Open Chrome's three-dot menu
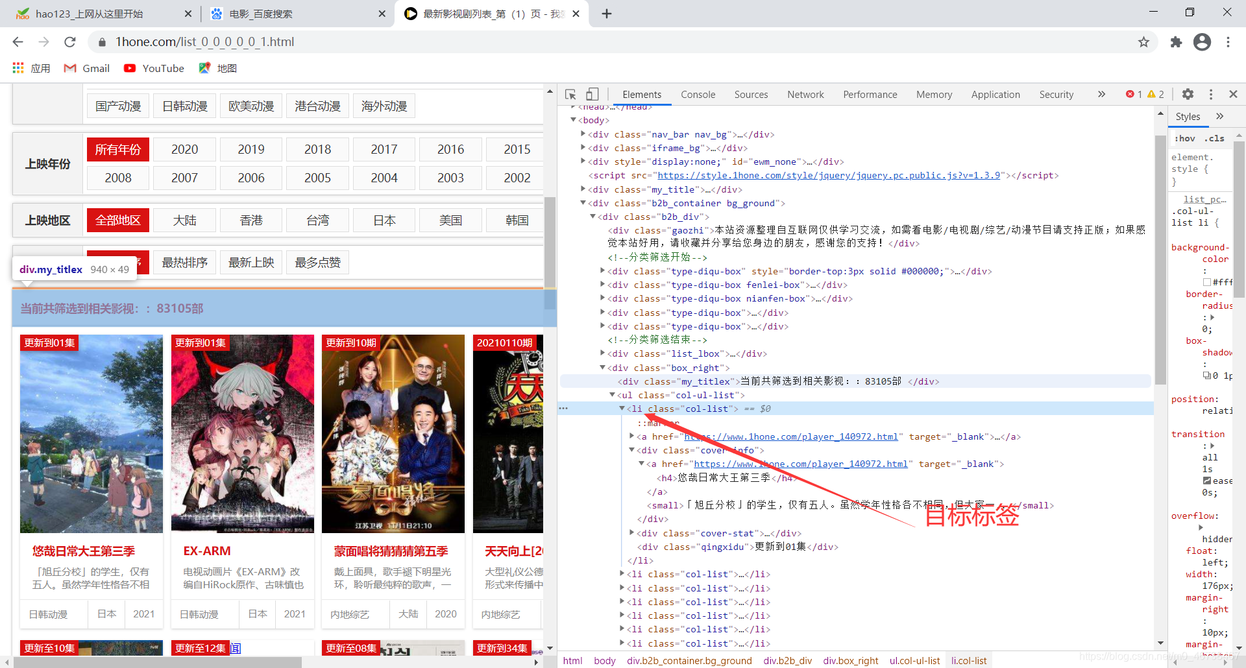Screen dimensions: 1246x668 point(1228,42)
